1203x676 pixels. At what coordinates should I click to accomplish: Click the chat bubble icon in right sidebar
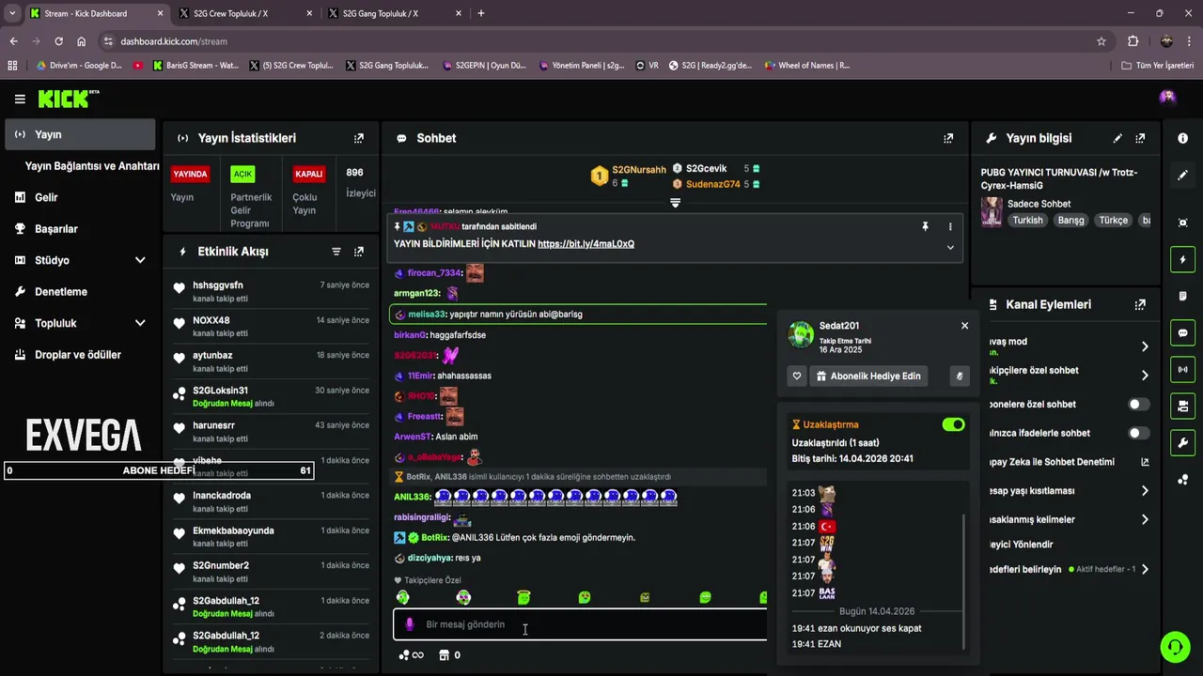pos(1182,332)
